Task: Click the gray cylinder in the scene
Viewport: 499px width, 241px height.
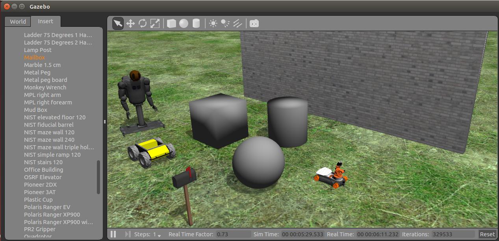Action: point(288,121)
